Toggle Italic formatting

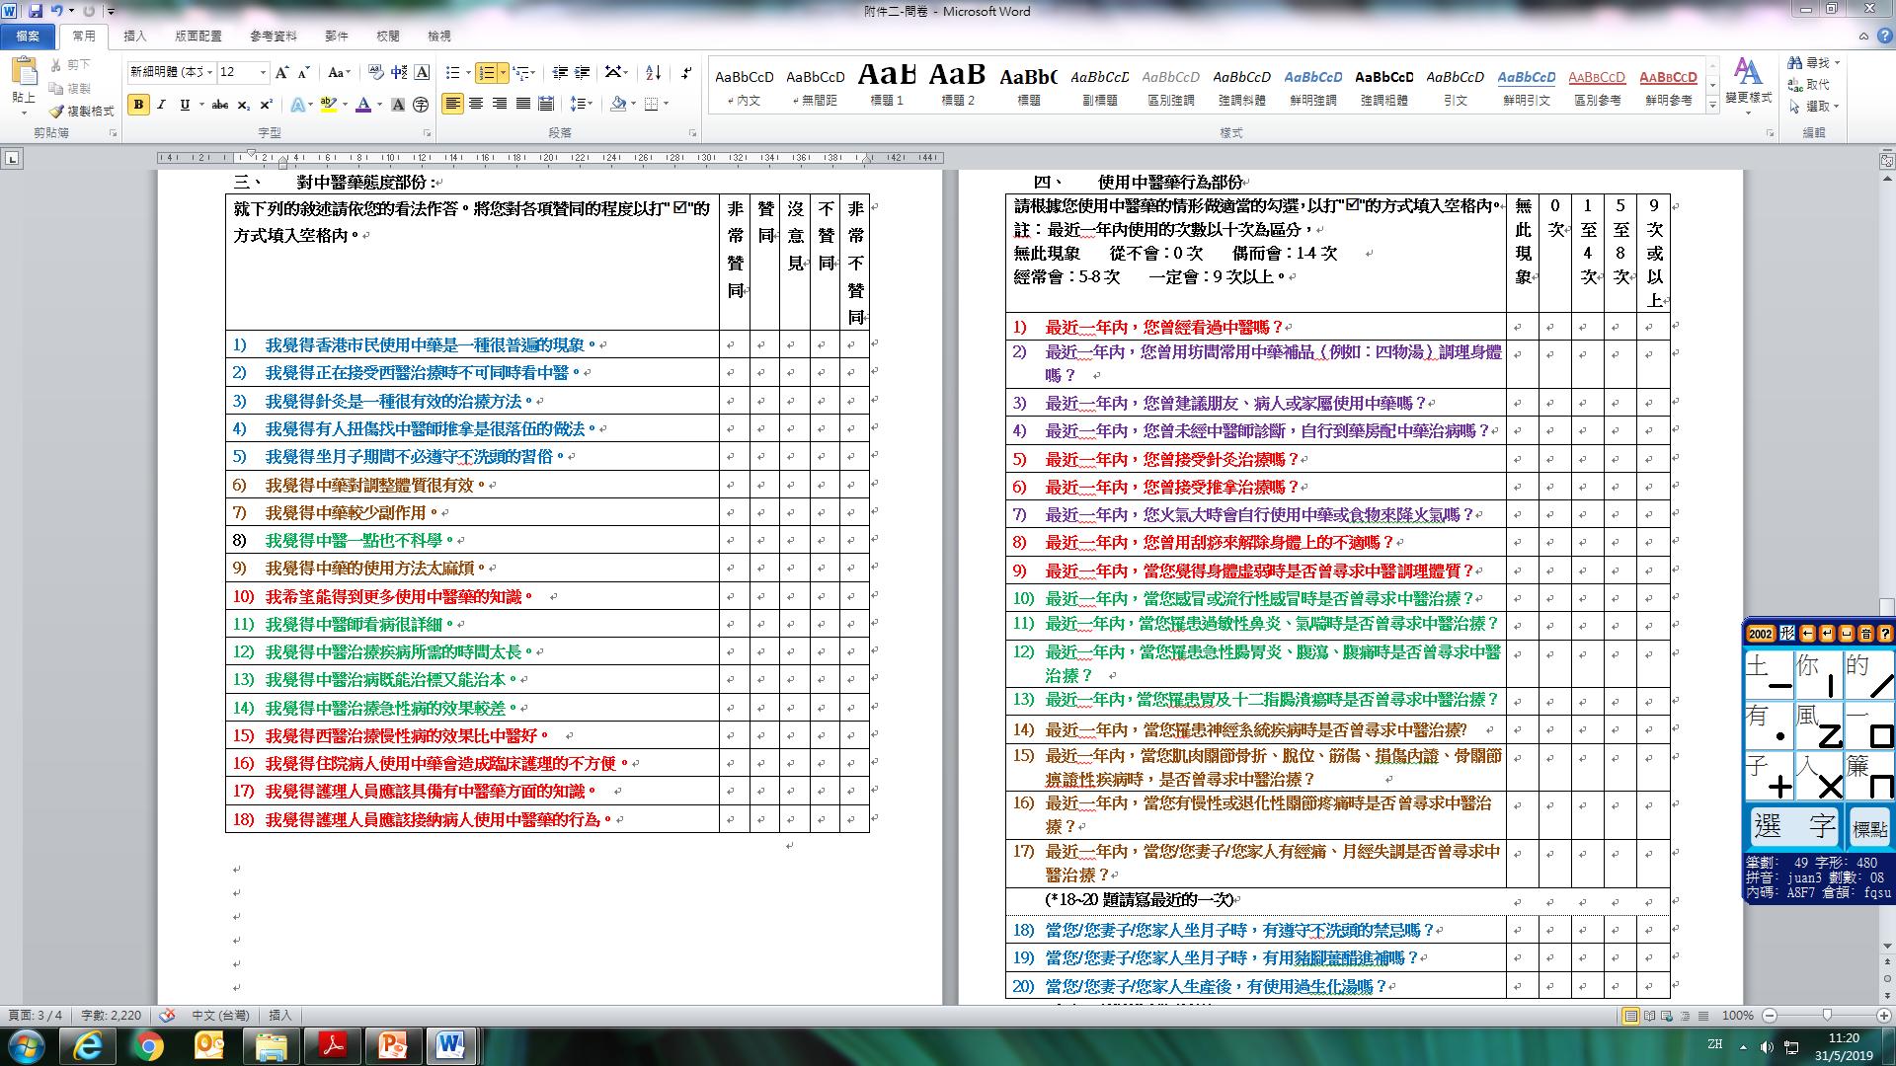click(162, 105)
